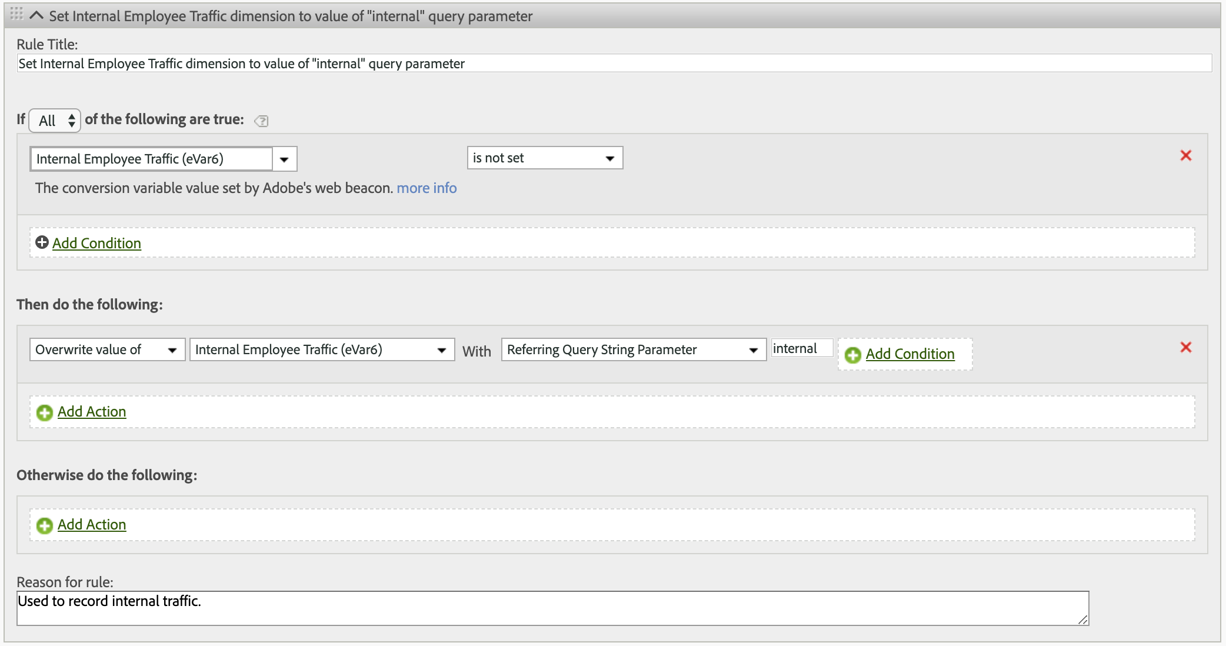Remove the overwrite action with its red X
The image size is (1226, 646).
point(1186,347)
